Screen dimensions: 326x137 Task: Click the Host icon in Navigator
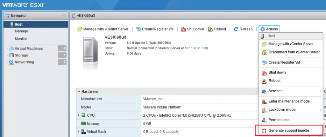tap(12, 24)
